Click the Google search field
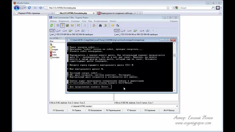Image resolution: width=235 pixels, height=132 pixels. point(195,8)
